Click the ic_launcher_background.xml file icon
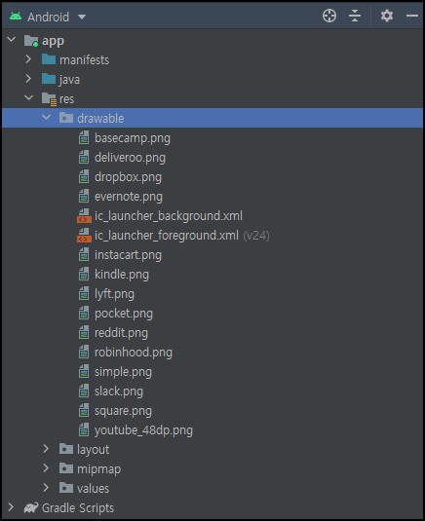The height and width of the screenshot is (521, 425). click(84, 216)
